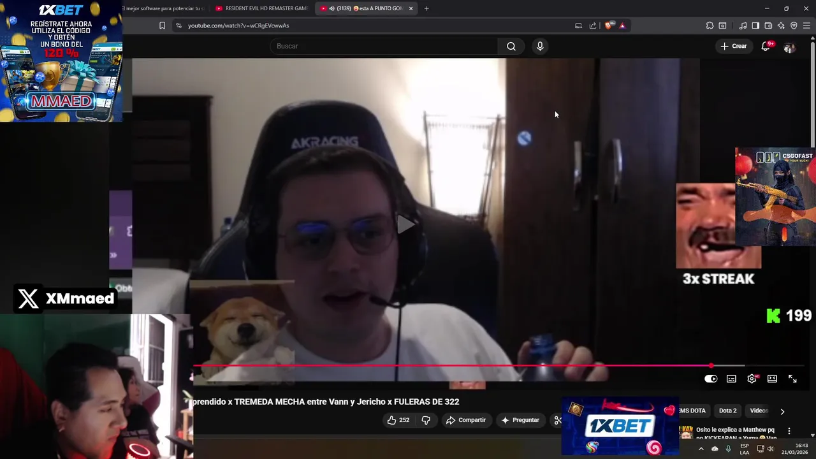The height and width of the screenshot is (459, 816).
Task: Open browser extensions puzzle icon
Action: (x=710, y=25)
